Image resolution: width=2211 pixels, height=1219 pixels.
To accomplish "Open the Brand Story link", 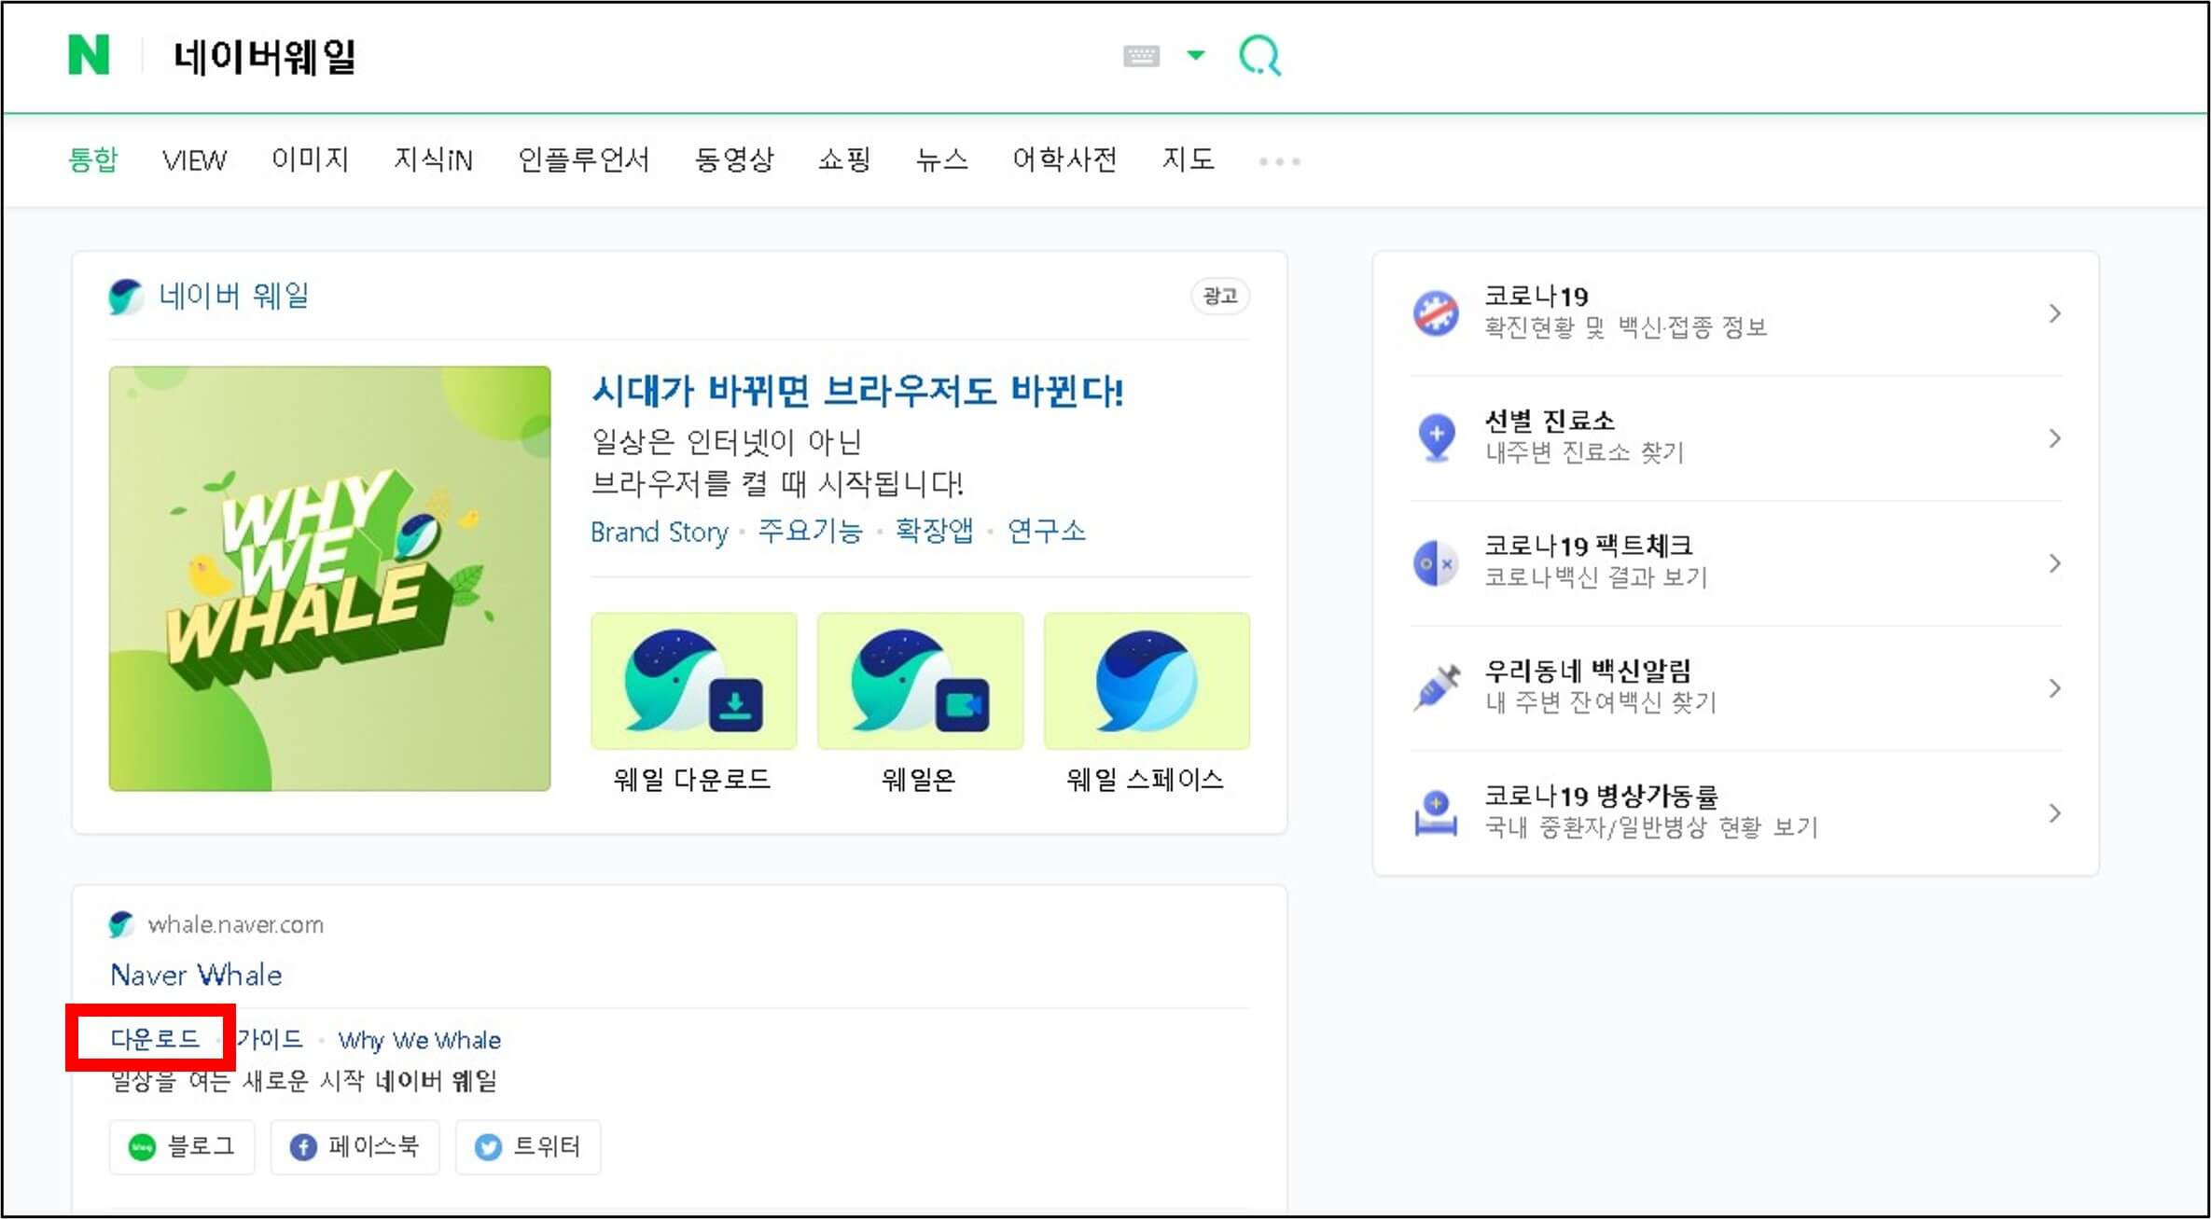I will pyautogui.click(x=659, y=532).
